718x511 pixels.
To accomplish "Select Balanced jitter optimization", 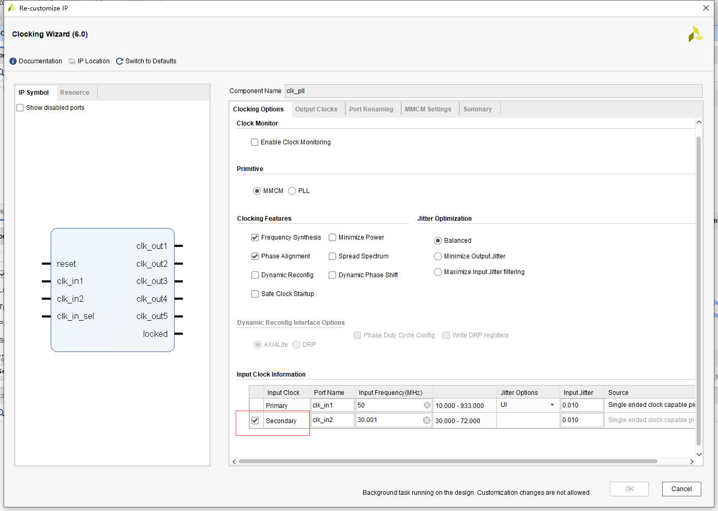I will click(438, 241).
